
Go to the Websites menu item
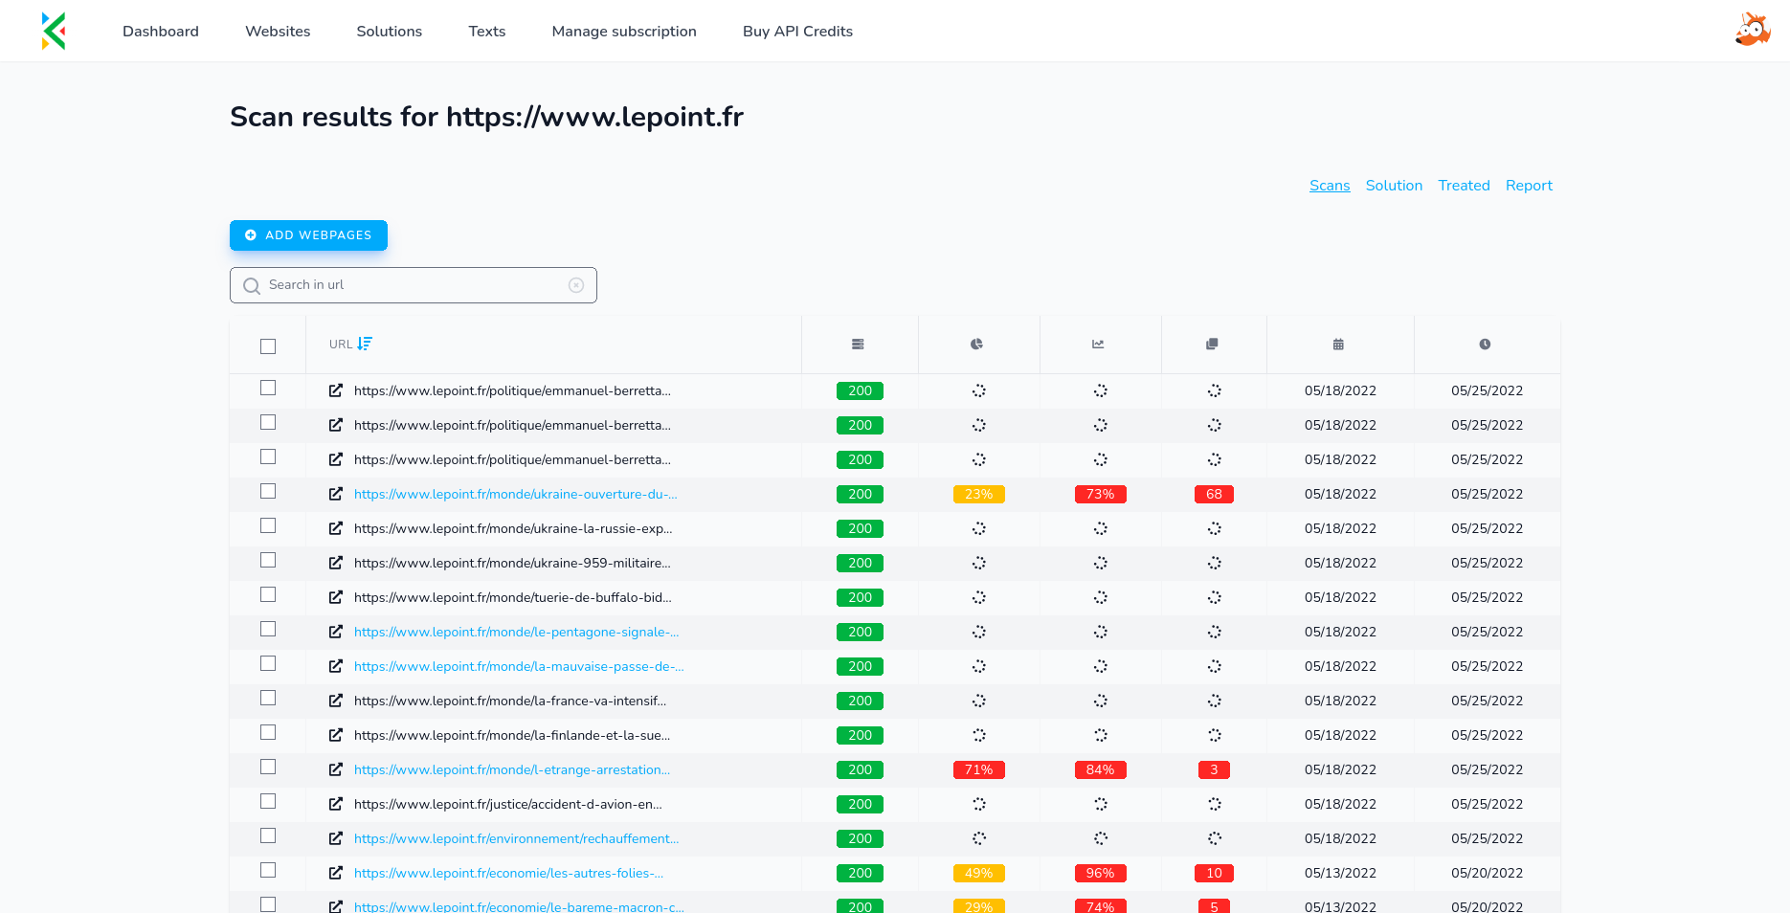point(278,32)
